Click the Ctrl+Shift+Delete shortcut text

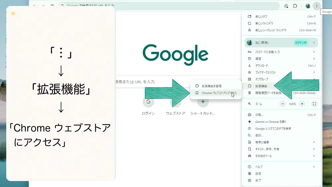pos(304,93)
